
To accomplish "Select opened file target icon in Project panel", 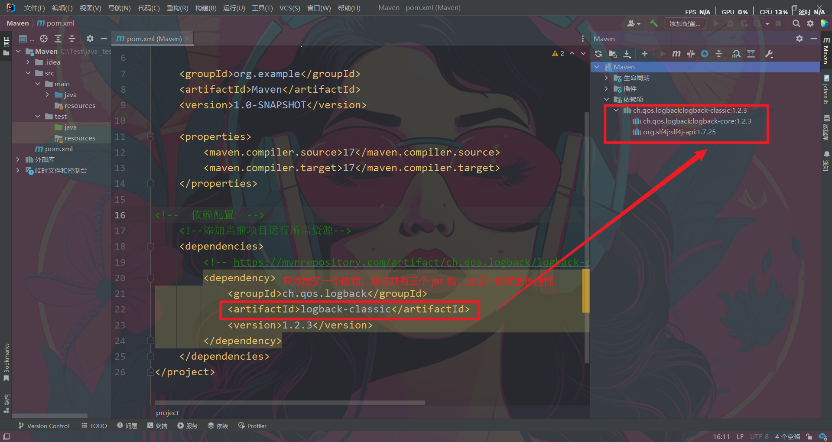I will click(x=44, y=39).
